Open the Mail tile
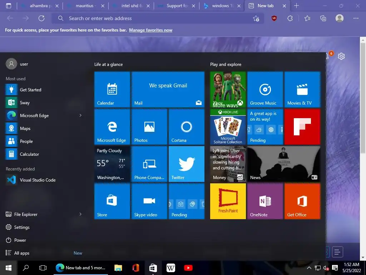Screen dimensions: 366x275 click(x=168, y=89)
